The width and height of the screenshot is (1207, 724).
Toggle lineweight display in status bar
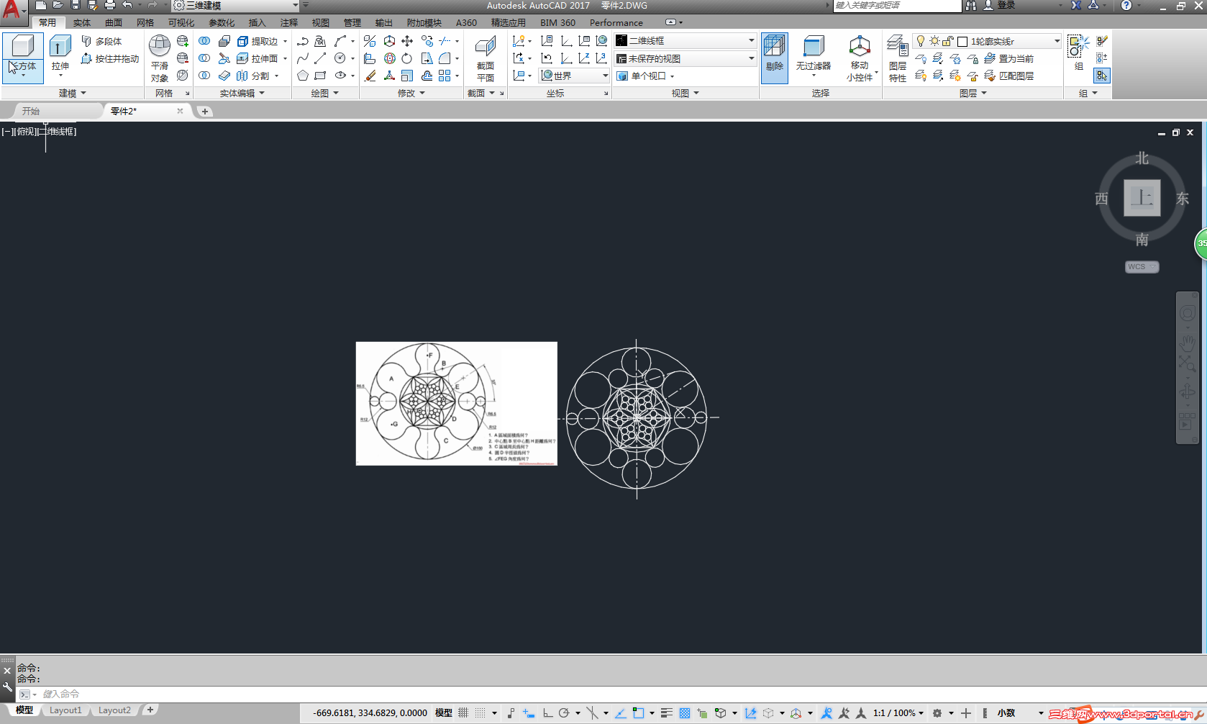tap(667, 713)
